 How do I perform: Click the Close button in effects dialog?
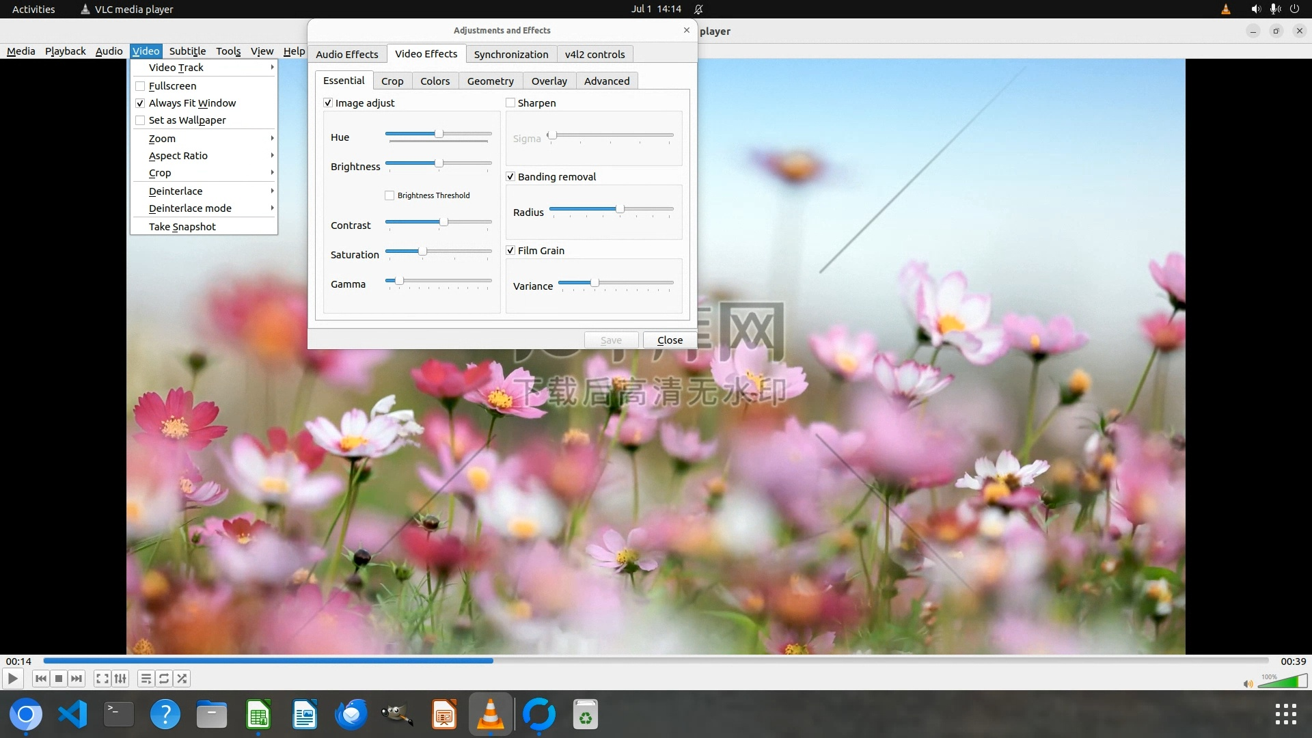(669, 340)
